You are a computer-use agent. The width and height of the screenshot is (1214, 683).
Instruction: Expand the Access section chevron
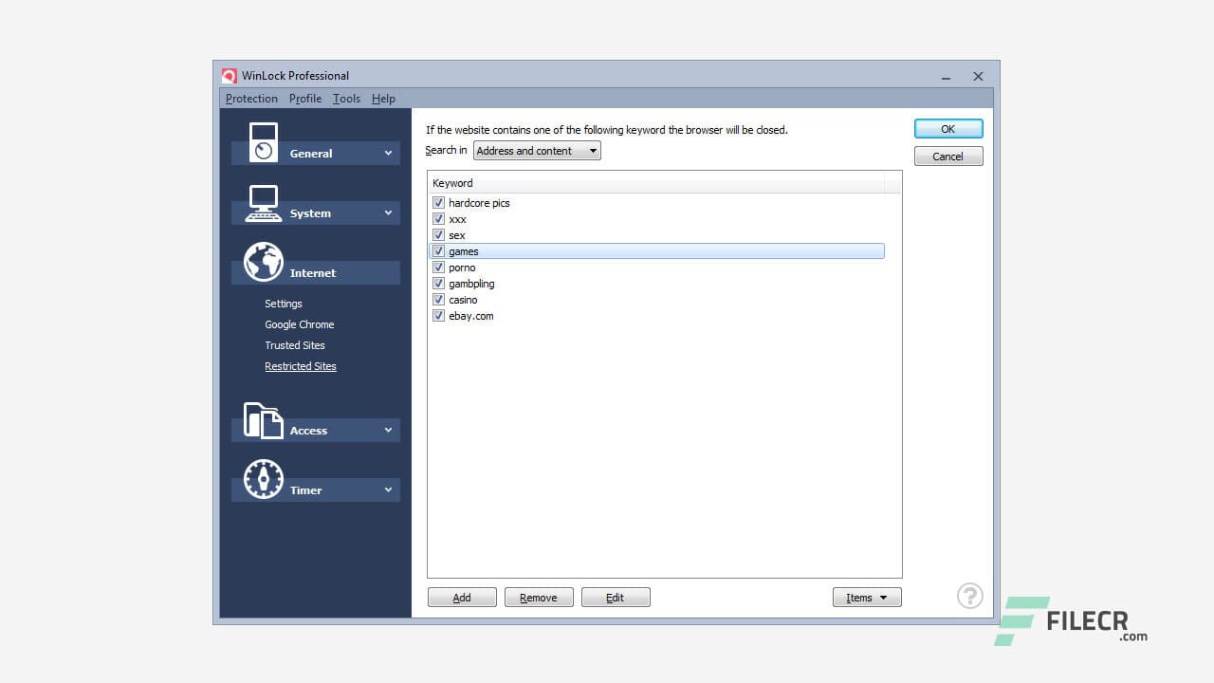tap(388, 430)
